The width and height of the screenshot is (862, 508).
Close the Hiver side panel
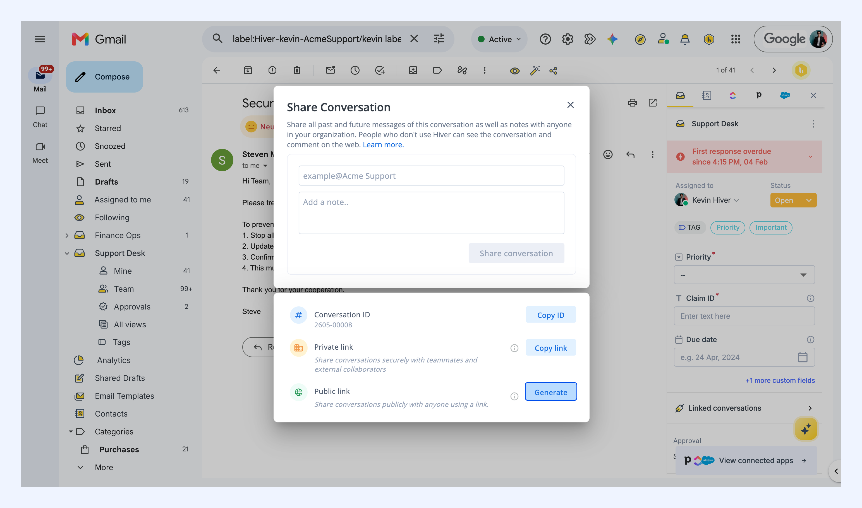tap(813, 96)
